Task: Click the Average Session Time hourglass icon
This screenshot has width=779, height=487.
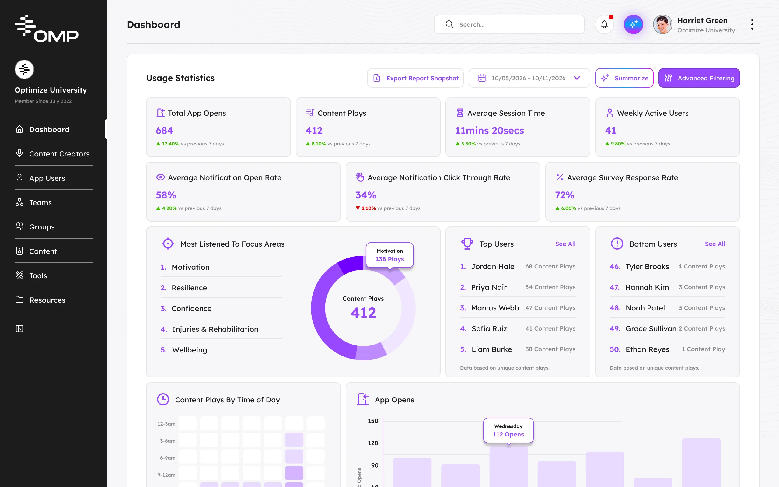Action: 460,113
